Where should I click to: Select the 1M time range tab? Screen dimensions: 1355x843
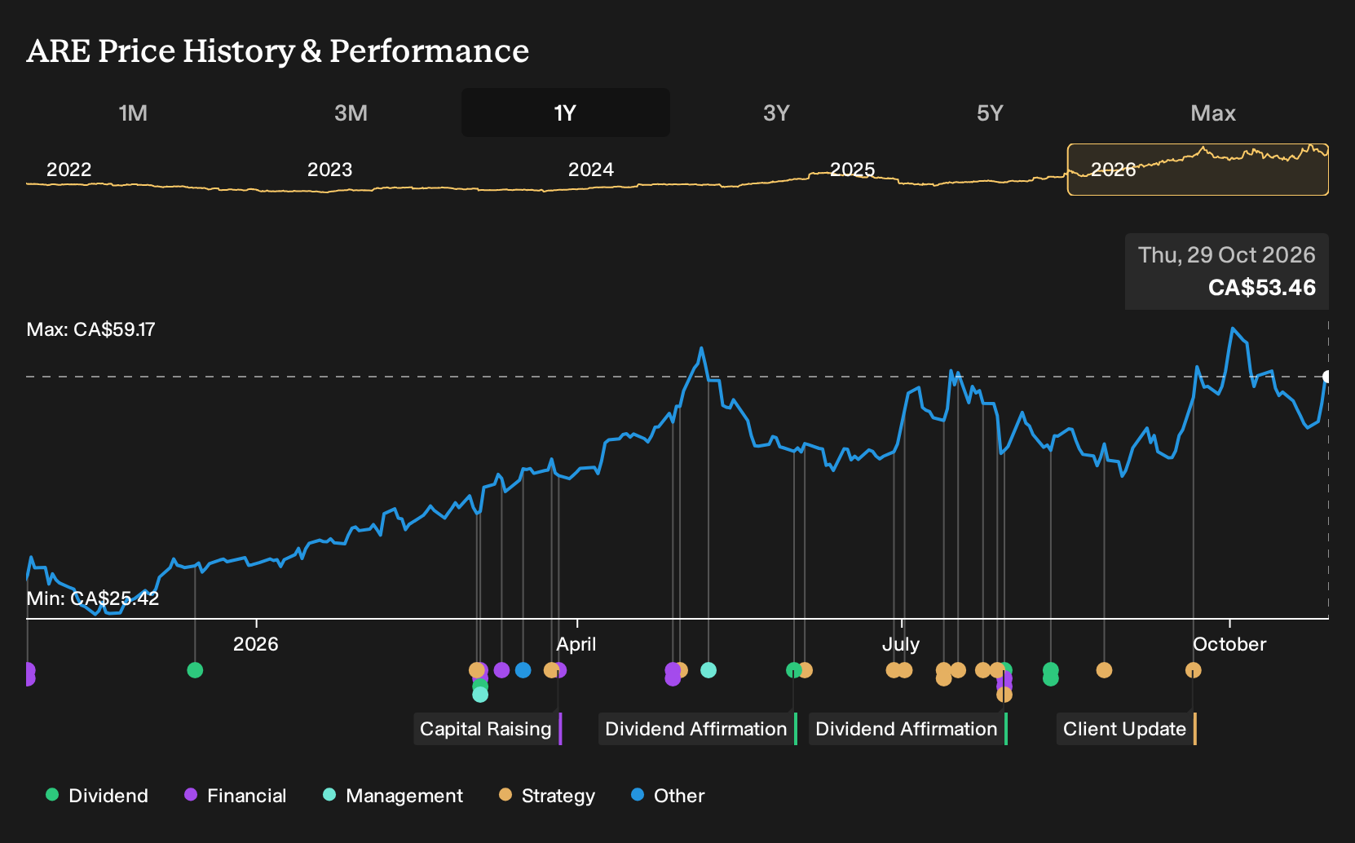point(133,113)
